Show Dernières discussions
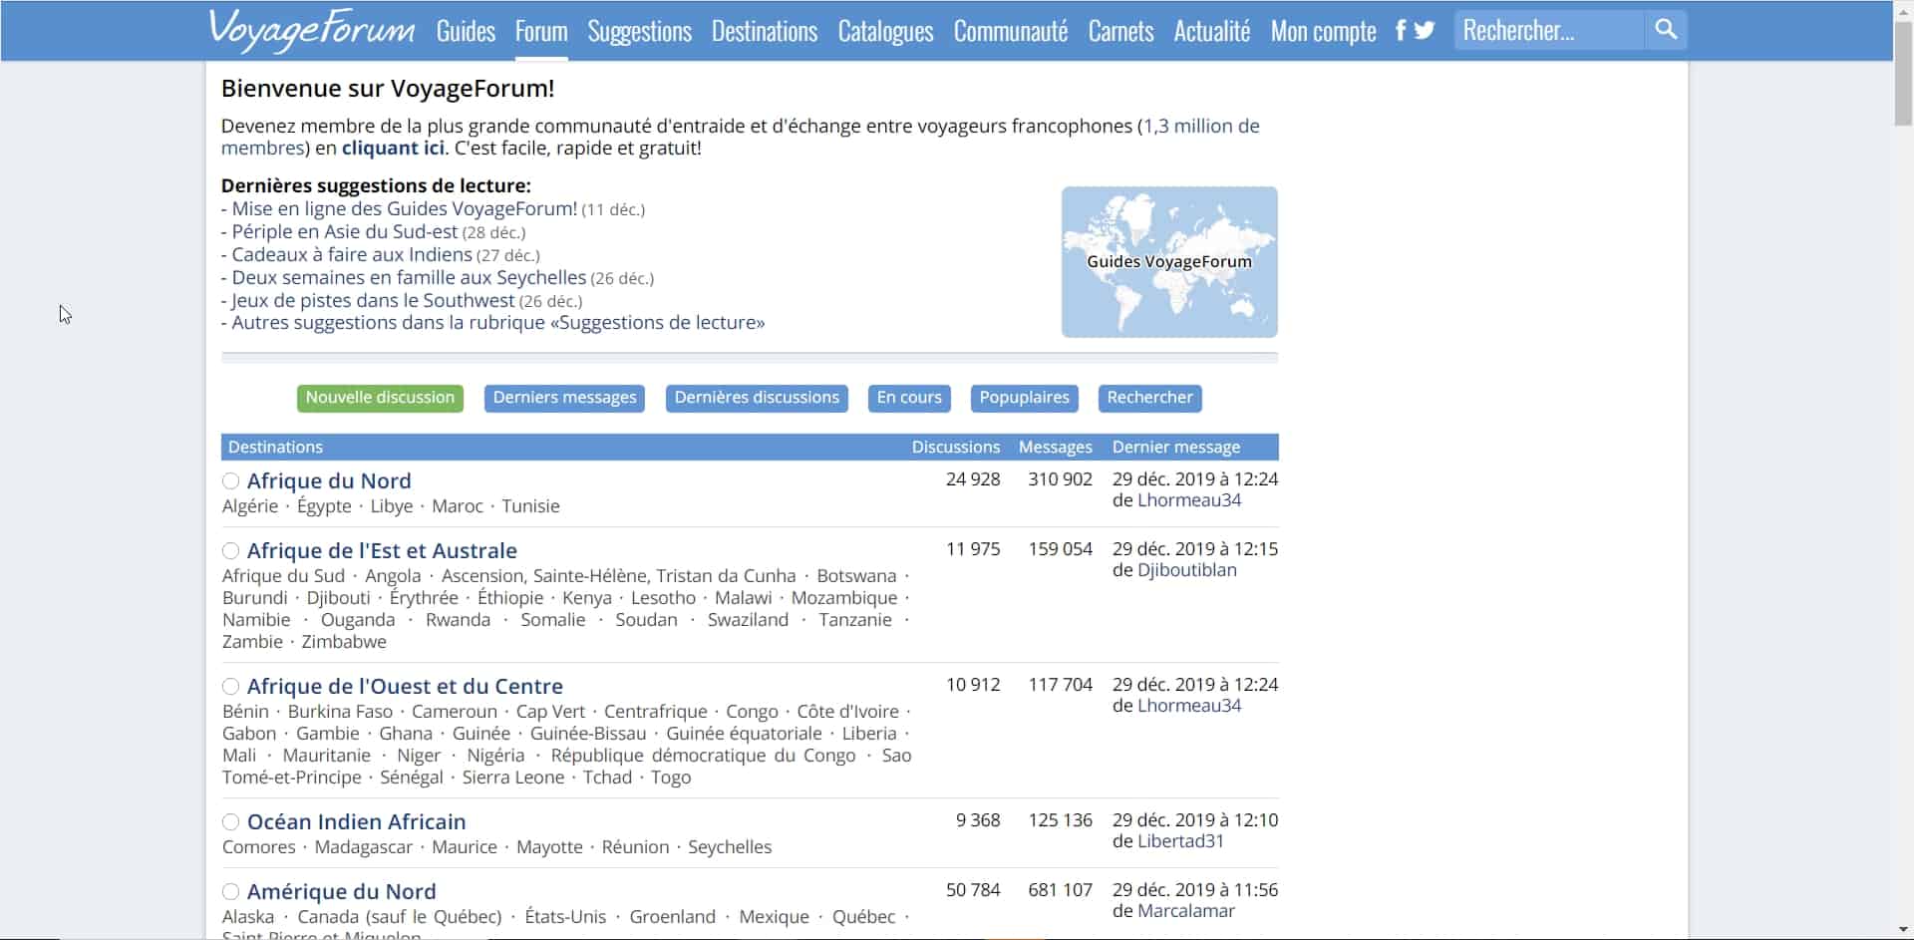 757,398
